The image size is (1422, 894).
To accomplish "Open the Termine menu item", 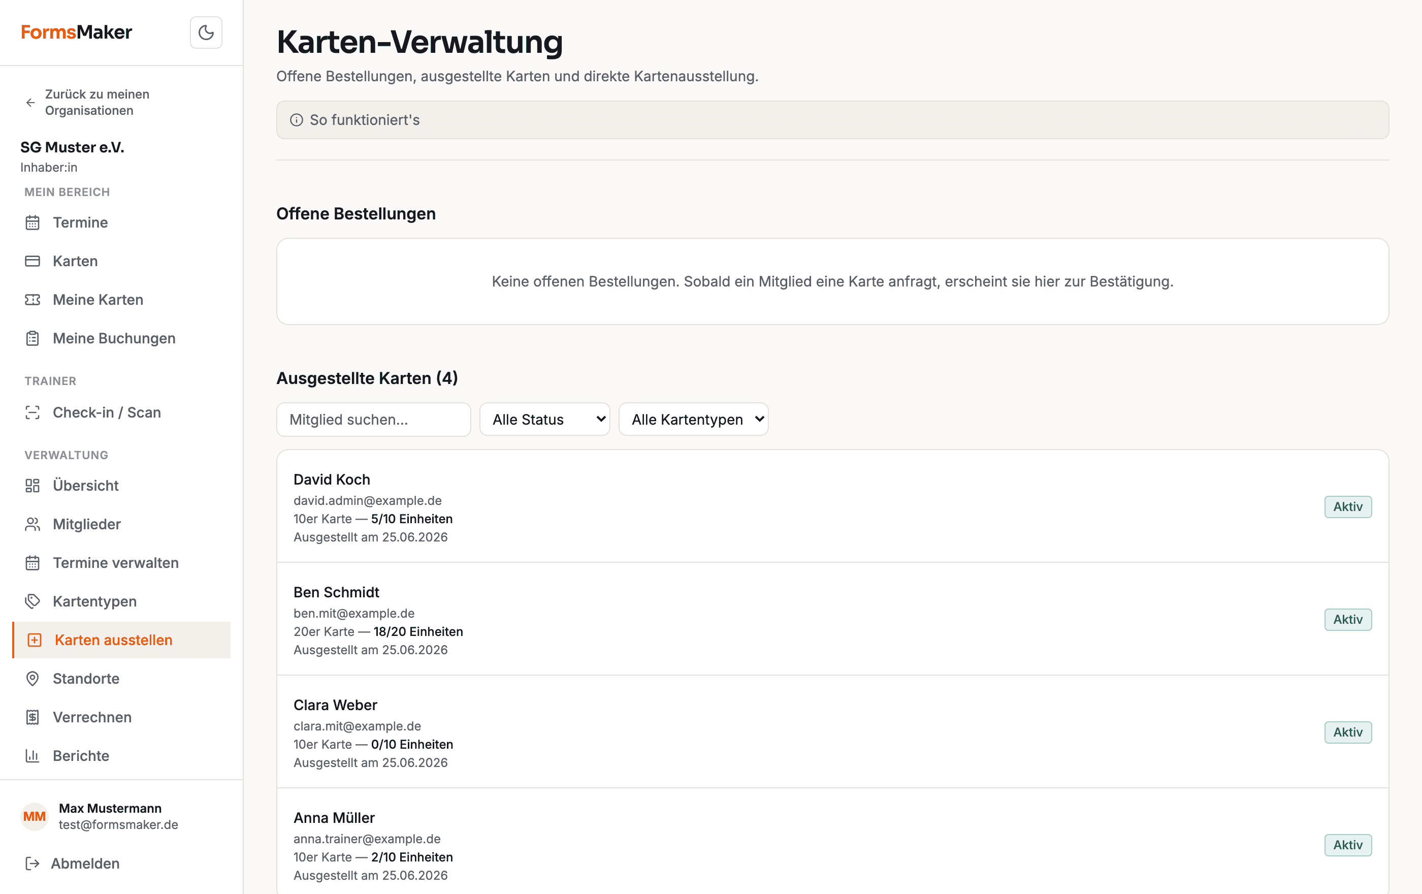I will click(x=121, y=222).
